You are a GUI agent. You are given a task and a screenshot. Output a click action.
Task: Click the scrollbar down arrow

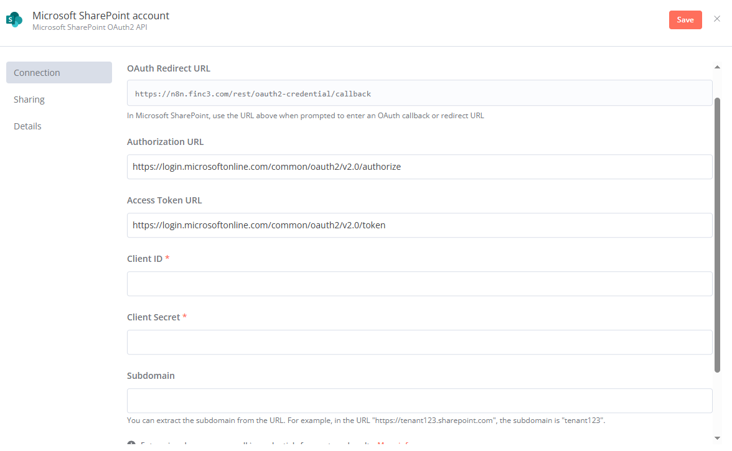coord(717,438)
